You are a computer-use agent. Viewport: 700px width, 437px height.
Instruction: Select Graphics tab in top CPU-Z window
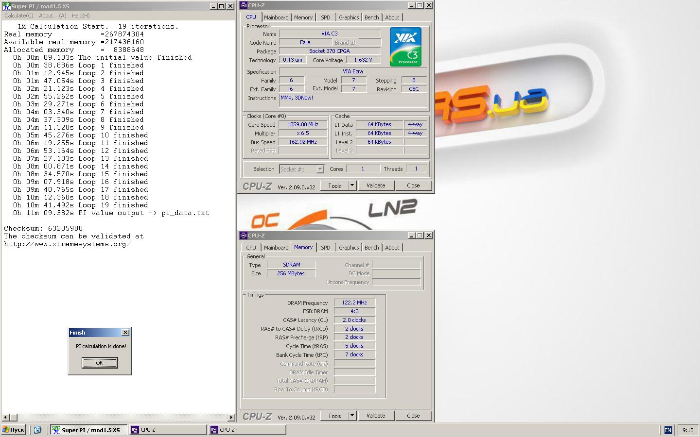349,17
